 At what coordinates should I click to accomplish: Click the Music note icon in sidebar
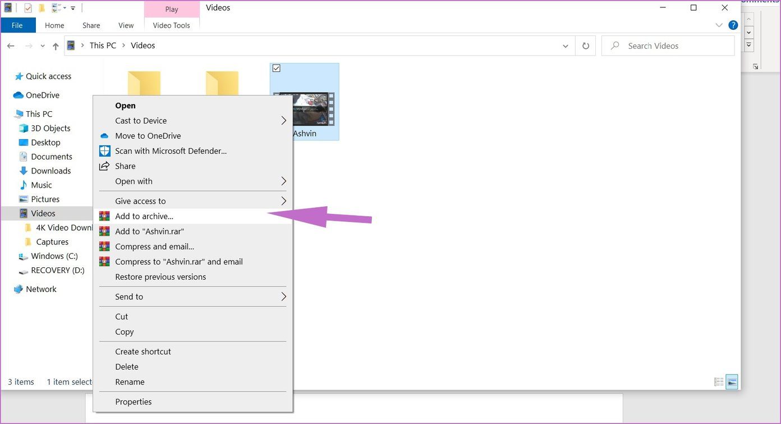[x=24, y=185]
